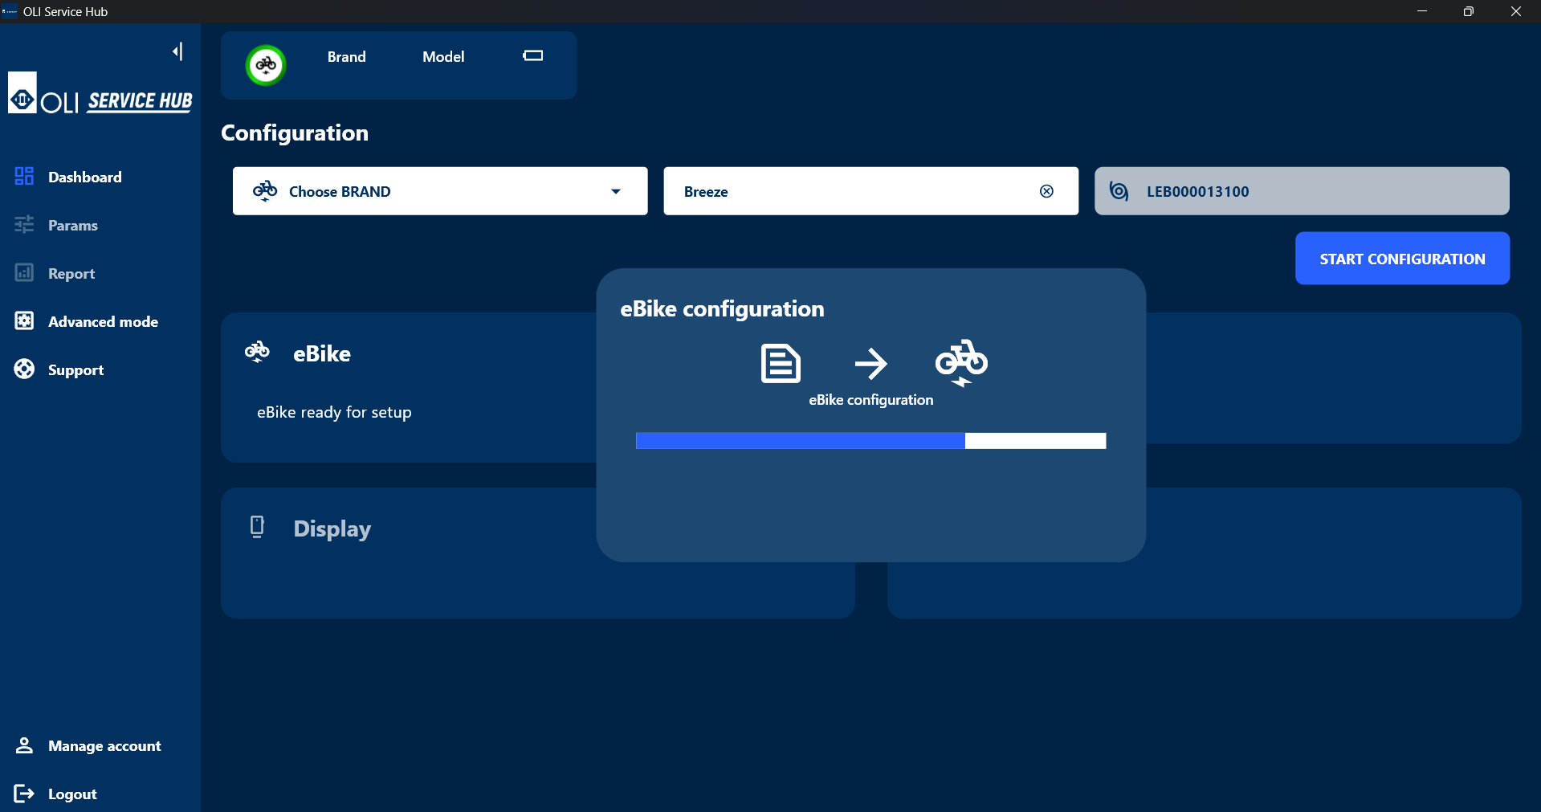Click the document icon in the configuration dialog
Screen dimensions: 1541x812
[x=781, y=363]
